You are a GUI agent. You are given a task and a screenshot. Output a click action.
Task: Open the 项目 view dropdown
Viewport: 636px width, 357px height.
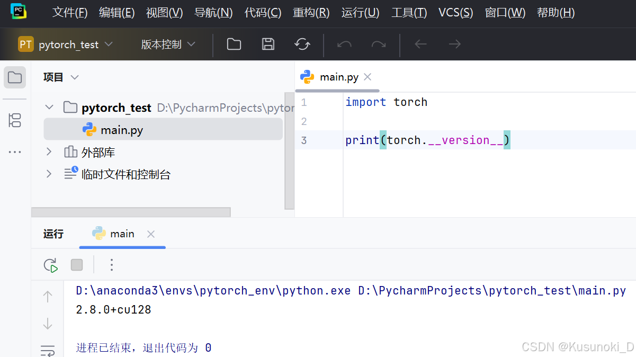[x=61, y=77]
